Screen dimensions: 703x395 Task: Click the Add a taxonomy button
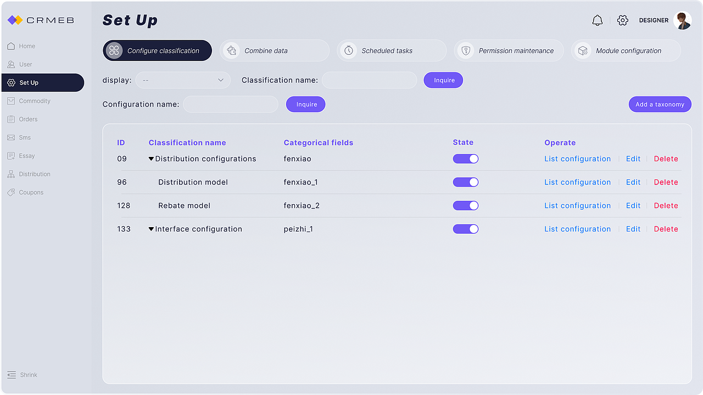[x=660, y=104]
